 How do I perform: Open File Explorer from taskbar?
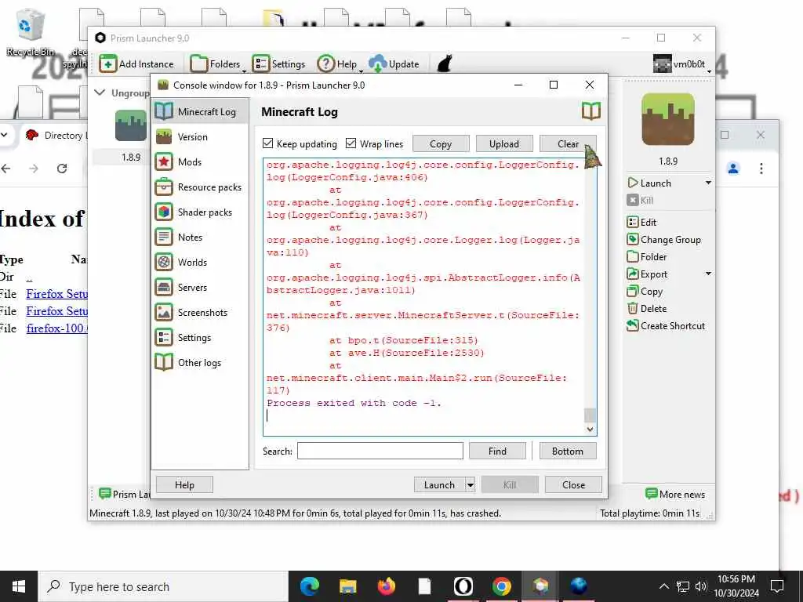(x=347, y=586)
